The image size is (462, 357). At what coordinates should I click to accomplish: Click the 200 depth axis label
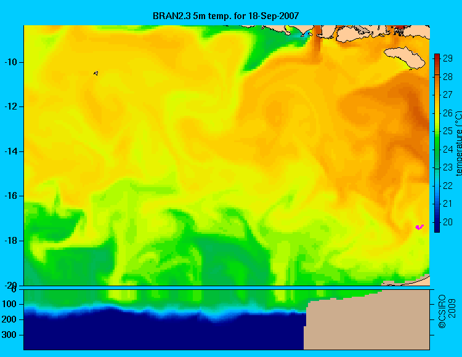point(9,319)
